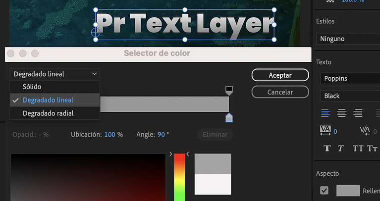
Task: Align text left
Action: click(x=326, y=113)
